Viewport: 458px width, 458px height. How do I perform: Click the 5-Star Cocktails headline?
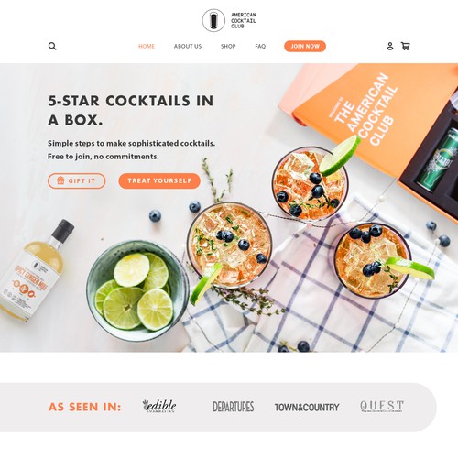130,110
